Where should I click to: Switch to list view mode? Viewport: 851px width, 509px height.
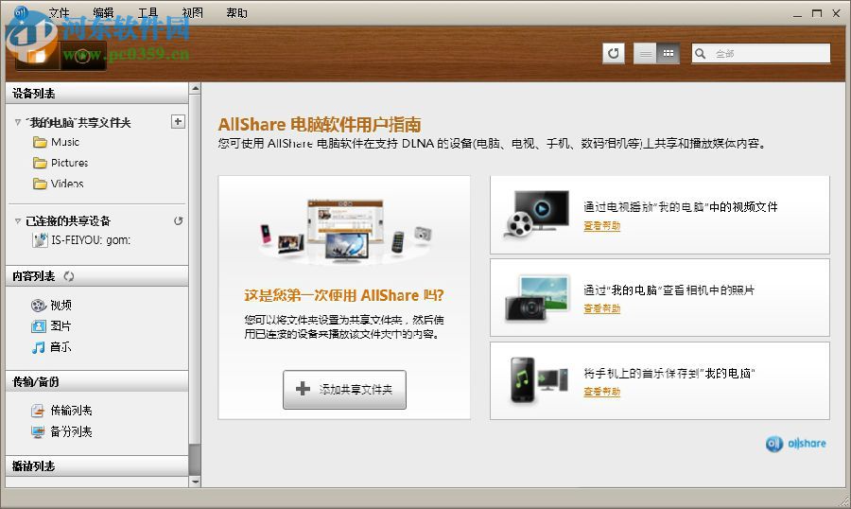645,53
